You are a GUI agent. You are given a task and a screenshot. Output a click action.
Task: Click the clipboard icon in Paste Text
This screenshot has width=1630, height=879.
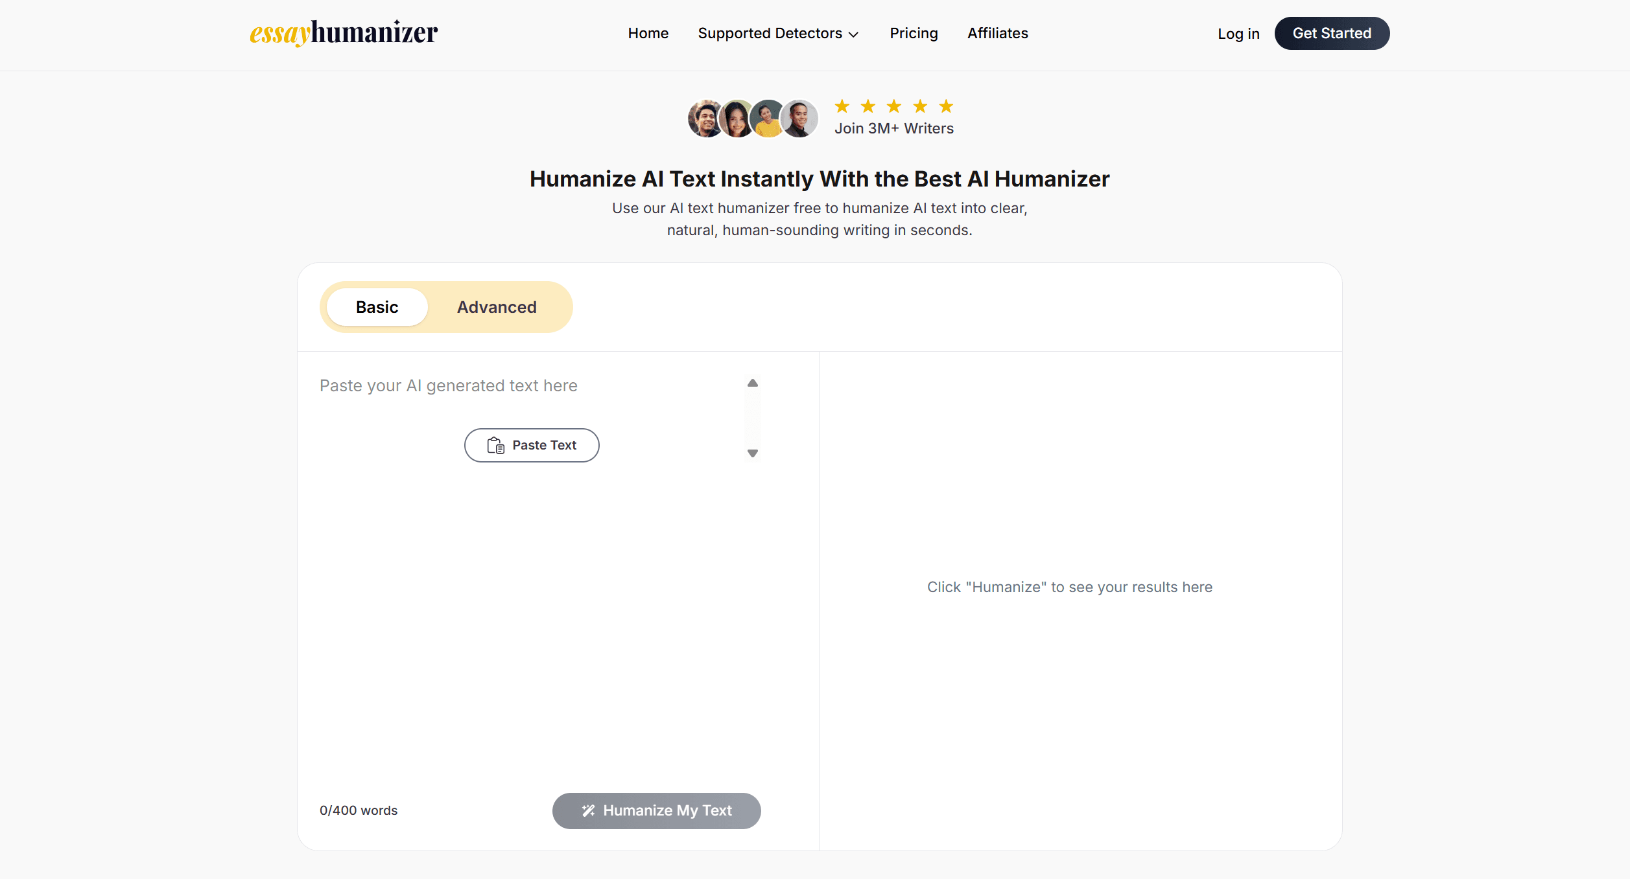point(496,446)
